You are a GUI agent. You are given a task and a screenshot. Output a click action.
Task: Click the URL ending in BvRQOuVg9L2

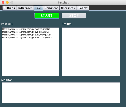coord(26,35)
